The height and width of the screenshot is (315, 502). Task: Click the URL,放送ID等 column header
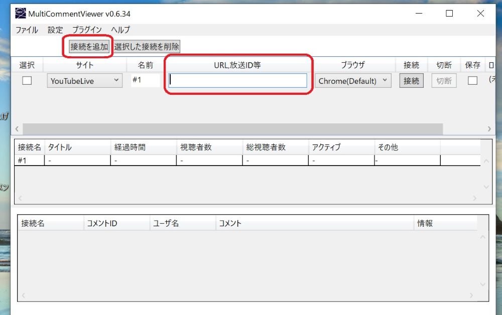pyautogui.click(x=237, y=65)
